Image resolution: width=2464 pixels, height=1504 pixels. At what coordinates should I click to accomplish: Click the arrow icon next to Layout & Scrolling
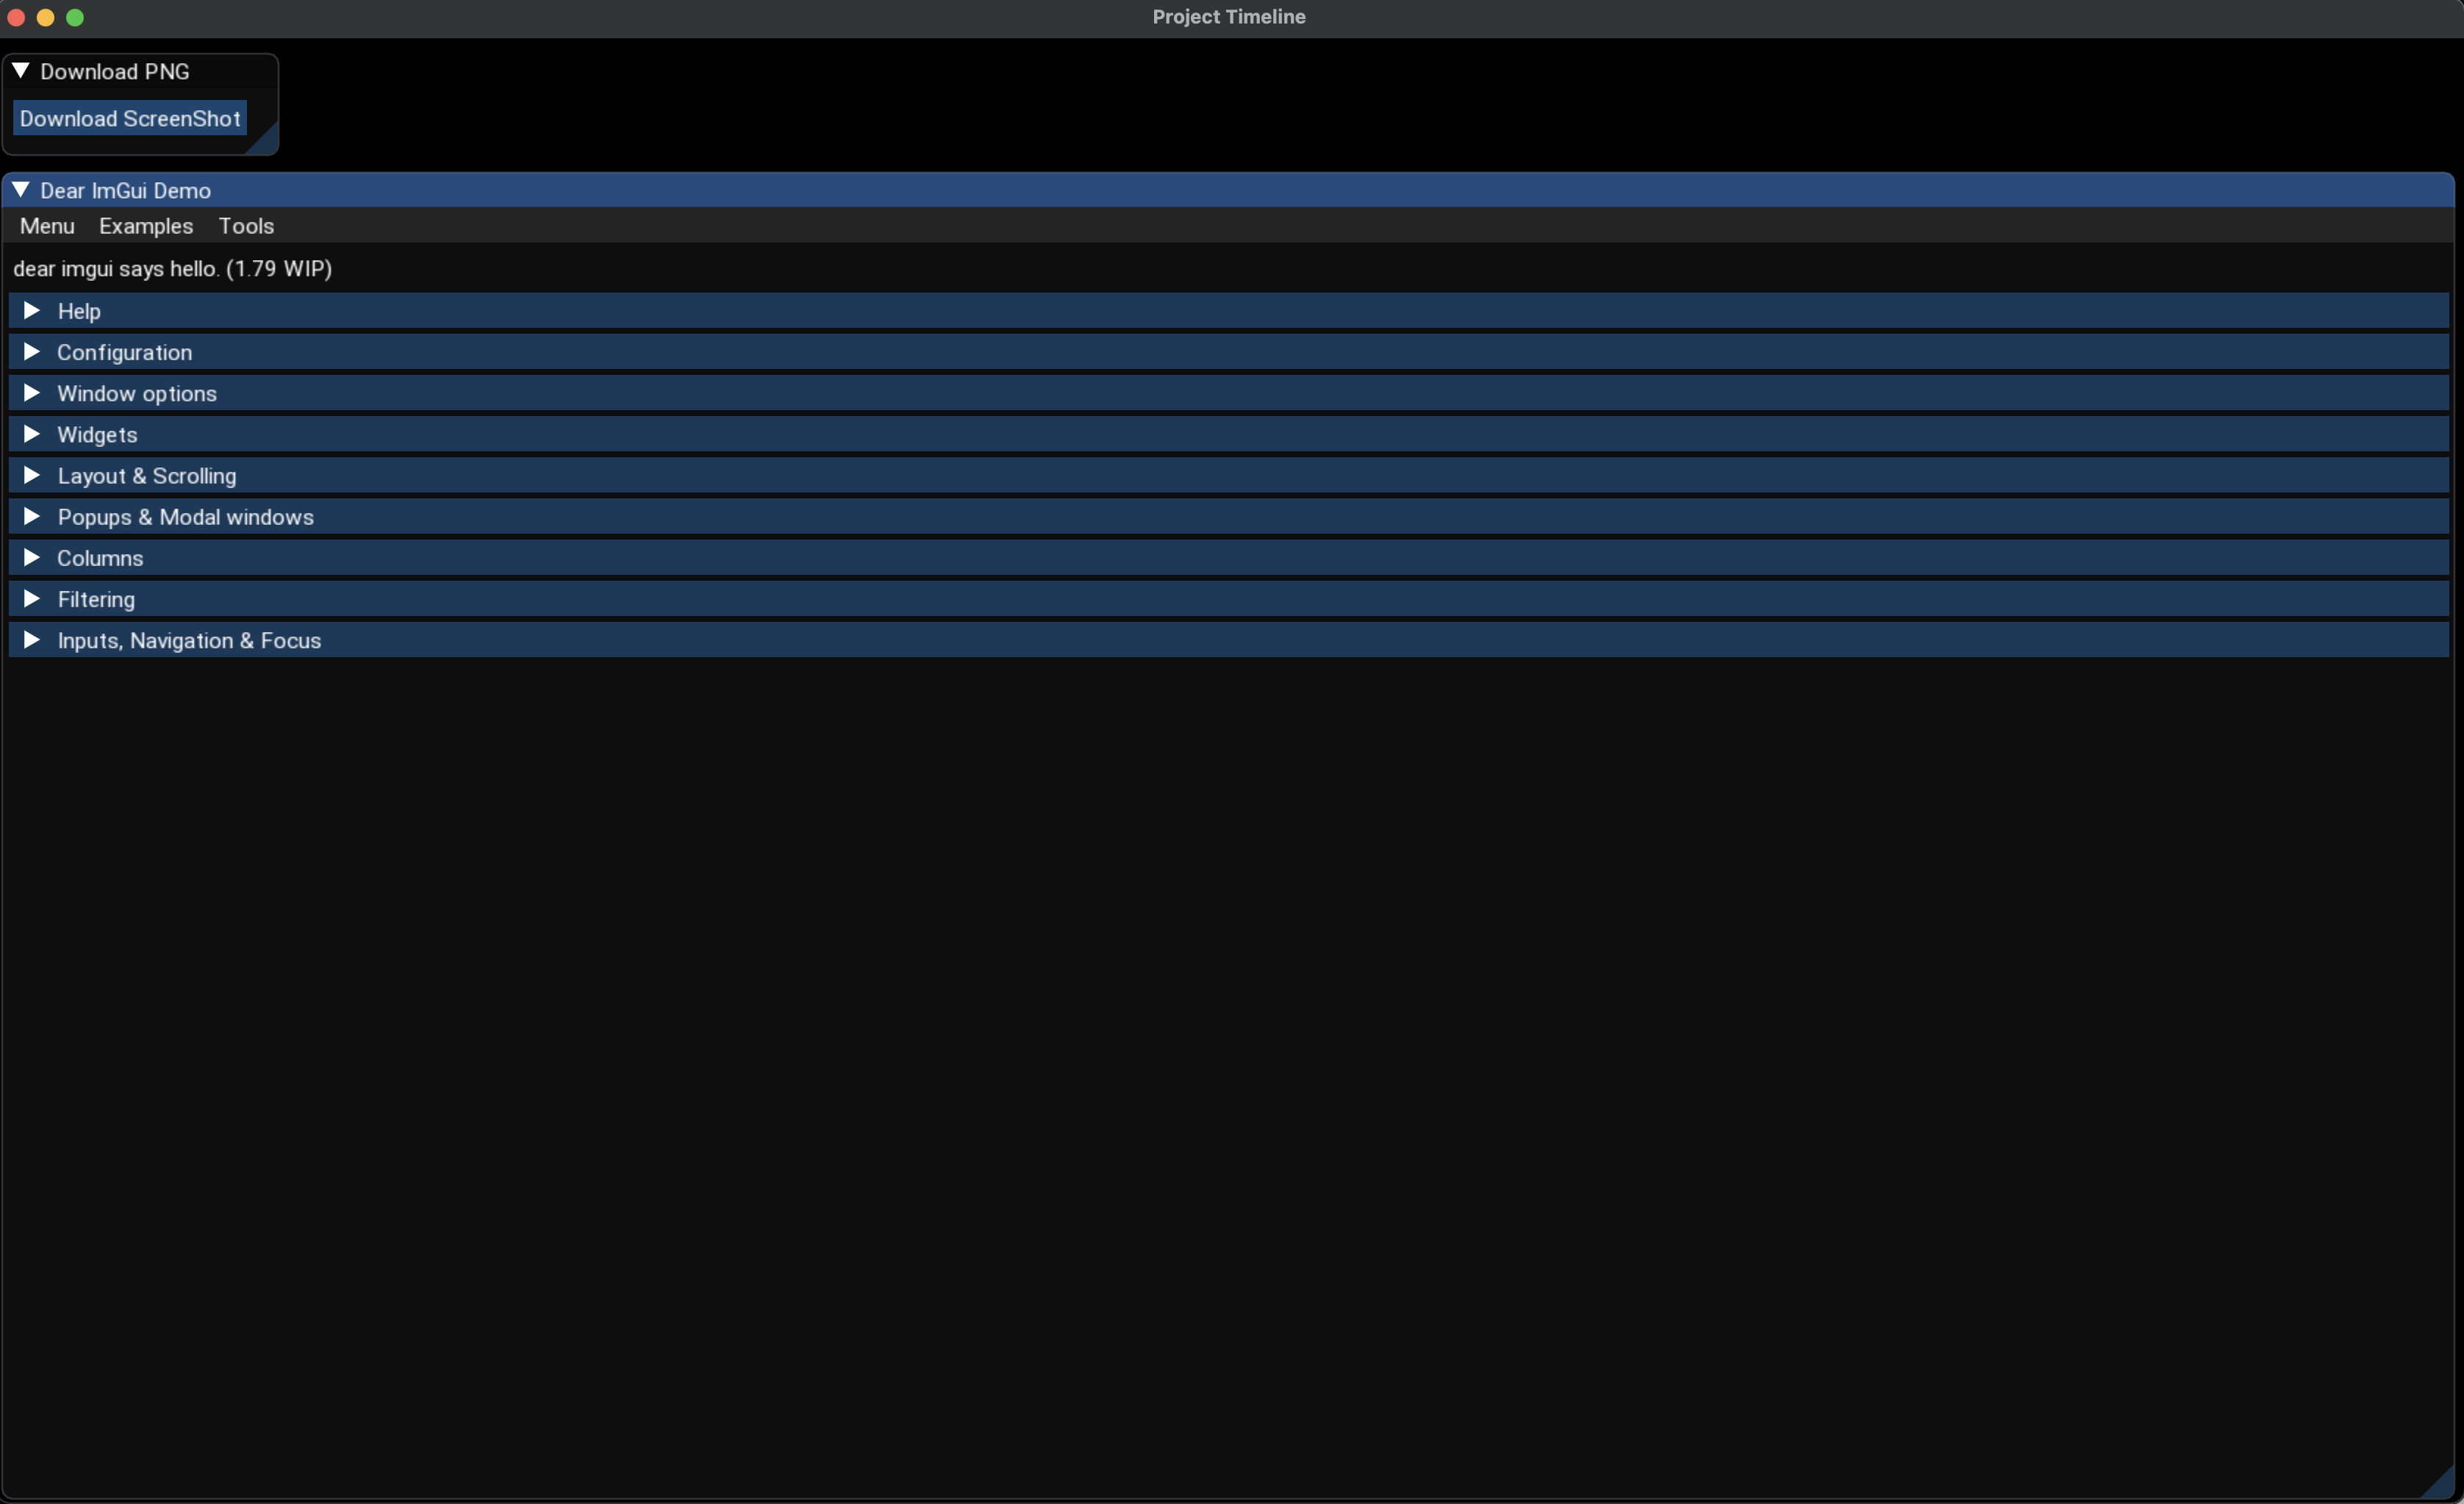(30, 475)
